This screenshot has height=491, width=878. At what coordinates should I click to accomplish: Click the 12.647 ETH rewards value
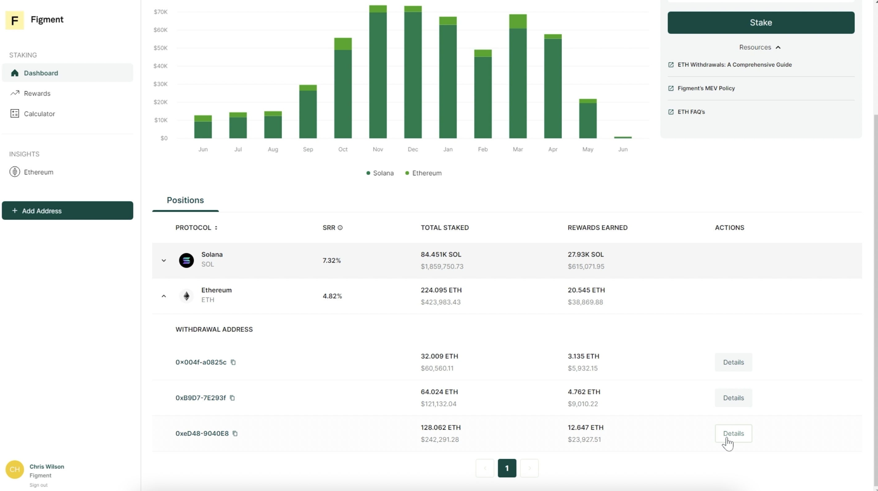(x=586, y=427)
